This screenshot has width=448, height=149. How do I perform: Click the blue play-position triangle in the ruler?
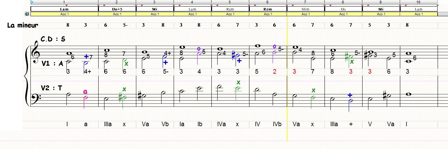32,2
